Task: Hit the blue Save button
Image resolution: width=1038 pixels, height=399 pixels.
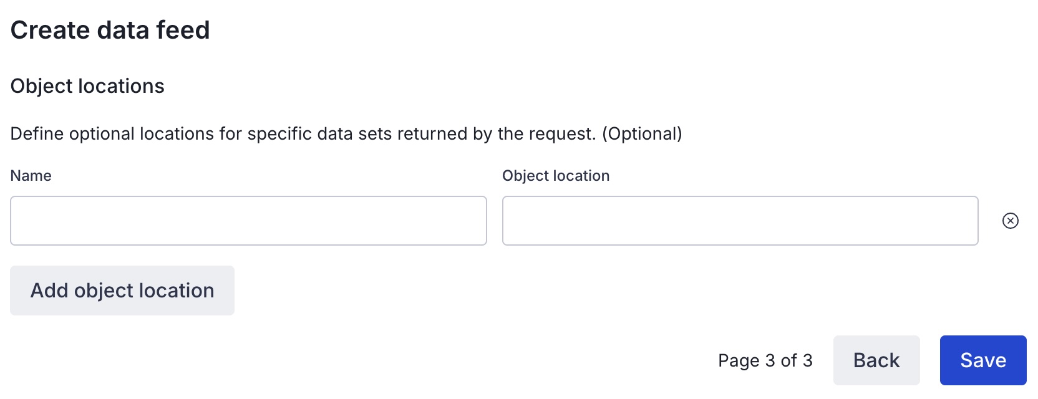Action: point(982,360)
